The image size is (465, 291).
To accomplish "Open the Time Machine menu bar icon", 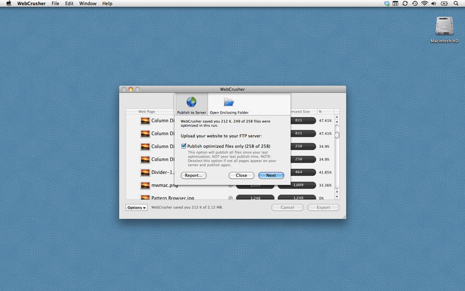I will [x=414, y=3].
